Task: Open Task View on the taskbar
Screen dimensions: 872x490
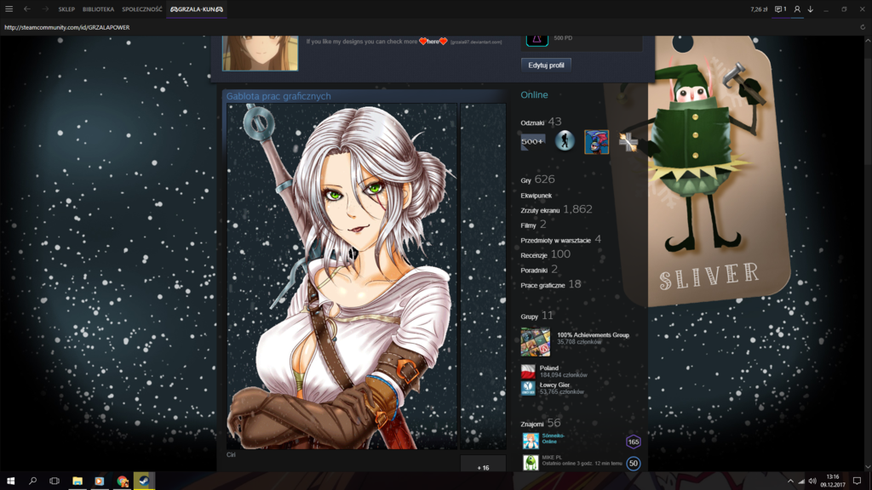Action: tap(54, 481)
